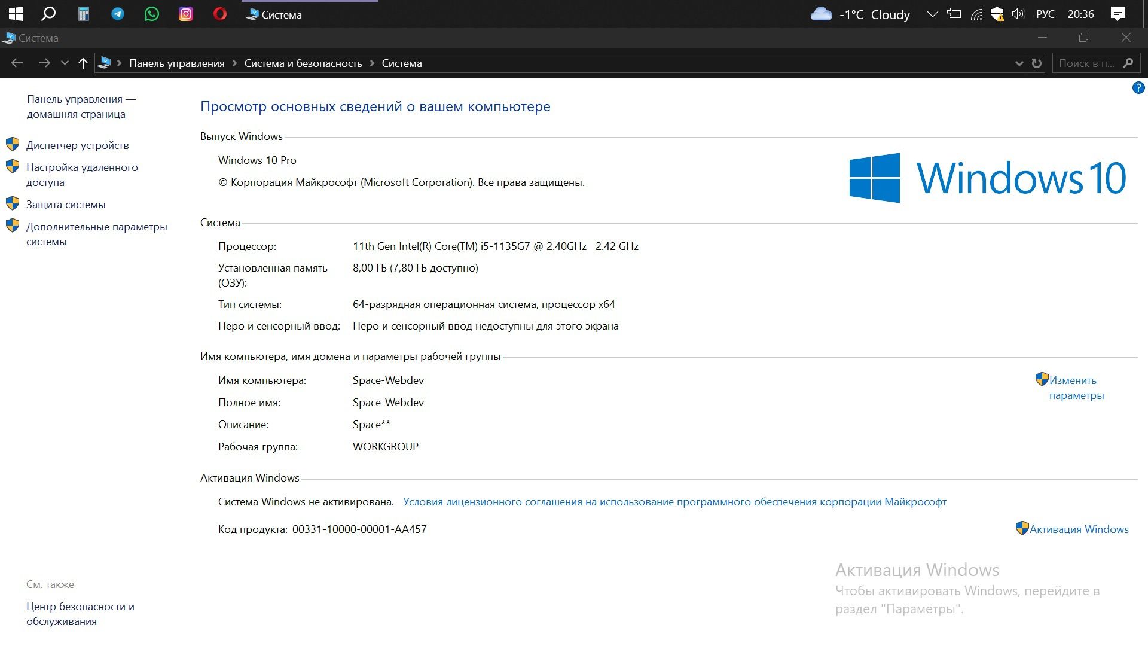1148x646 pixels.
Task: Open Дополнительные параметры системы link
Action: click(97, 234)
